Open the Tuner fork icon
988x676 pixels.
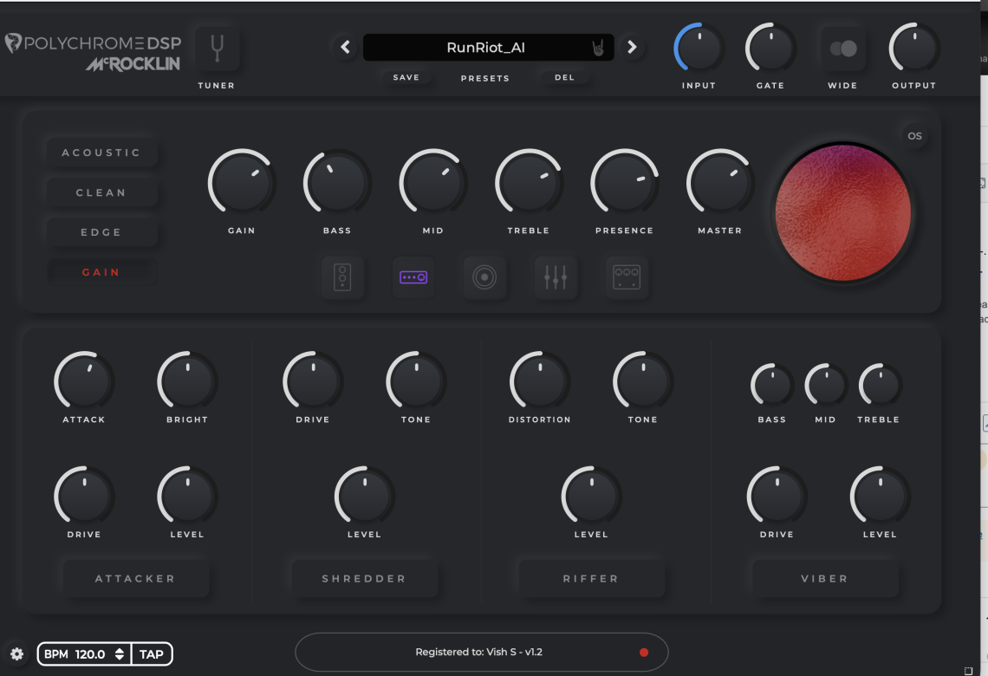217,48
